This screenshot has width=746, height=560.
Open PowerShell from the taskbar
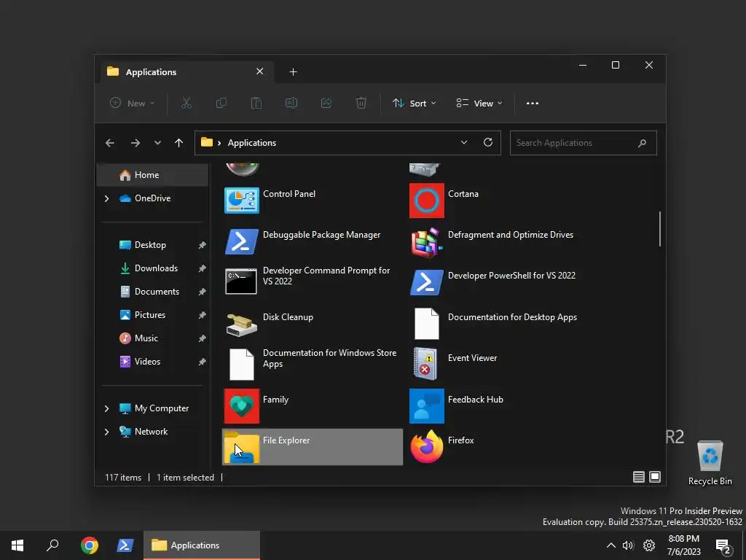(125, 545)
